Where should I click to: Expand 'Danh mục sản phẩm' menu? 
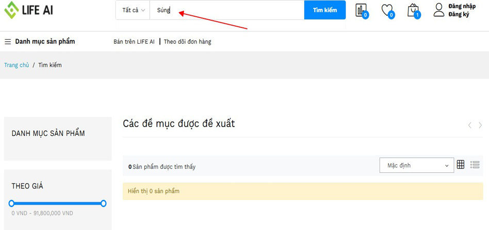pyautogui.click(x=45, y=42)
